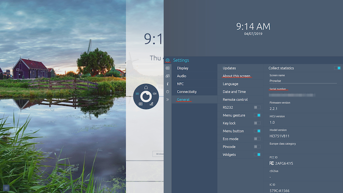Open the Language settings entry

[230, 84]
